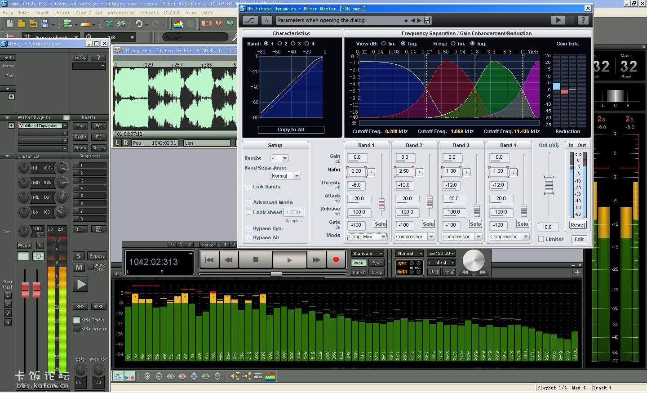Select Band 2 radio button in Characteristics
Screen dimensions: 647x393
click(x=279, y=44)
